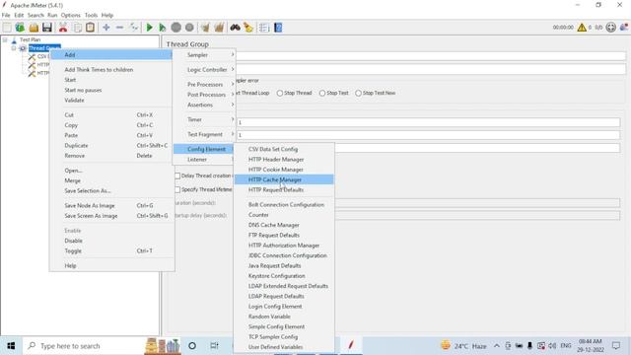
Task: Choose CSV Data Set Config
Action: pos(284,149)
